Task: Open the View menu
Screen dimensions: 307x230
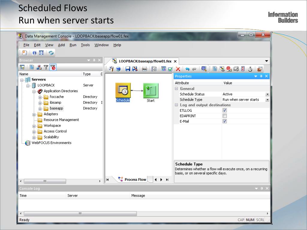Action: [49, 45]
